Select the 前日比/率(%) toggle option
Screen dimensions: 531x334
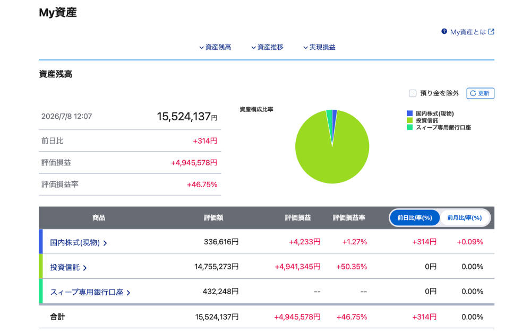pyautogui.click(x=415, y=218)
